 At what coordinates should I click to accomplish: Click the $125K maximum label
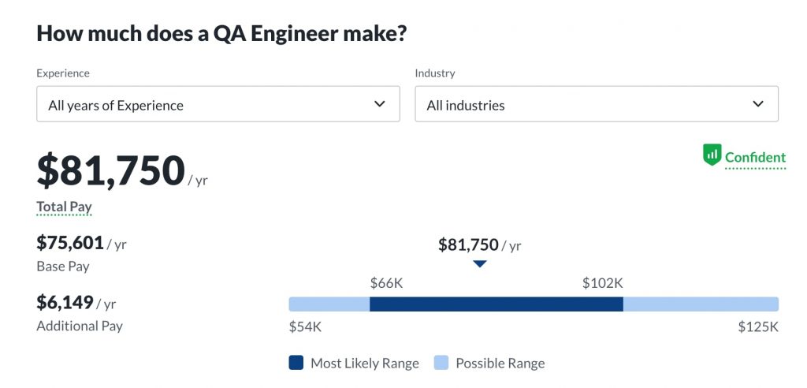pos(758,326)
